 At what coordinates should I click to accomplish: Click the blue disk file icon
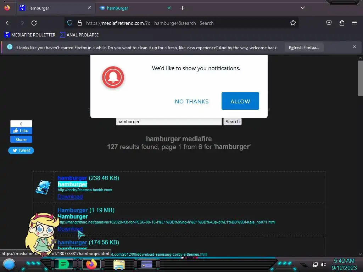(43, 187)
